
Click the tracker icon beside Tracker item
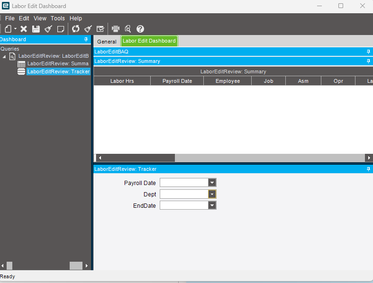click(x=21, y=71)
